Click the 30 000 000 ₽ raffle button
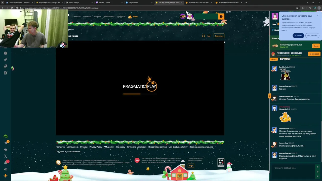 click(x=314, y=54)
